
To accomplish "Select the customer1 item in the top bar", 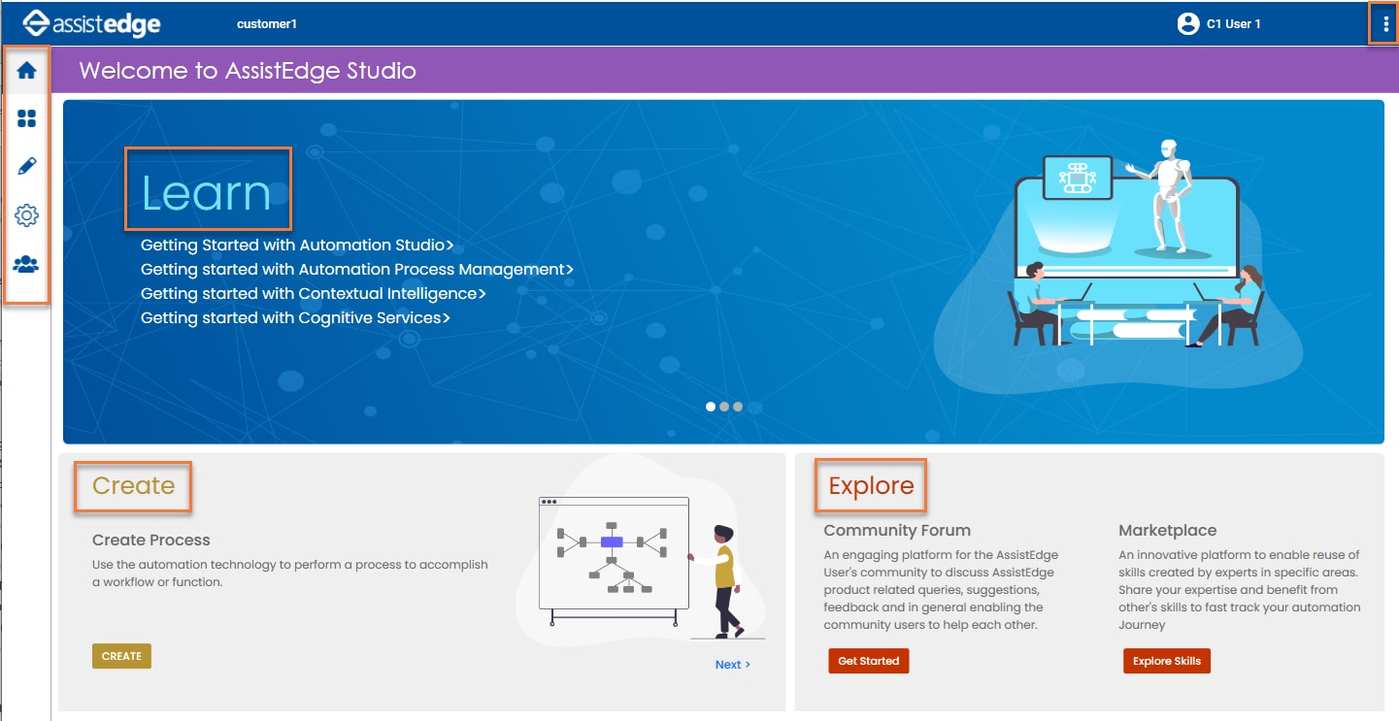I will coord(267,23).
